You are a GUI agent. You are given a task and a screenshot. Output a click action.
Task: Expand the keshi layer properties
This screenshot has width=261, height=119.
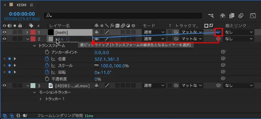click(x=27, y=32)
